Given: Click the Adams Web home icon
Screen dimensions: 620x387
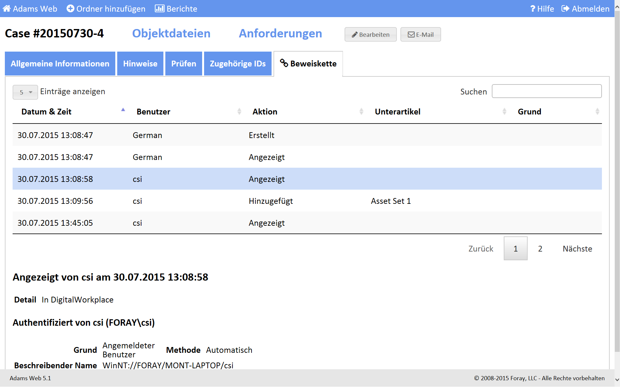Looking at the screenshot, I should [7, 9].
